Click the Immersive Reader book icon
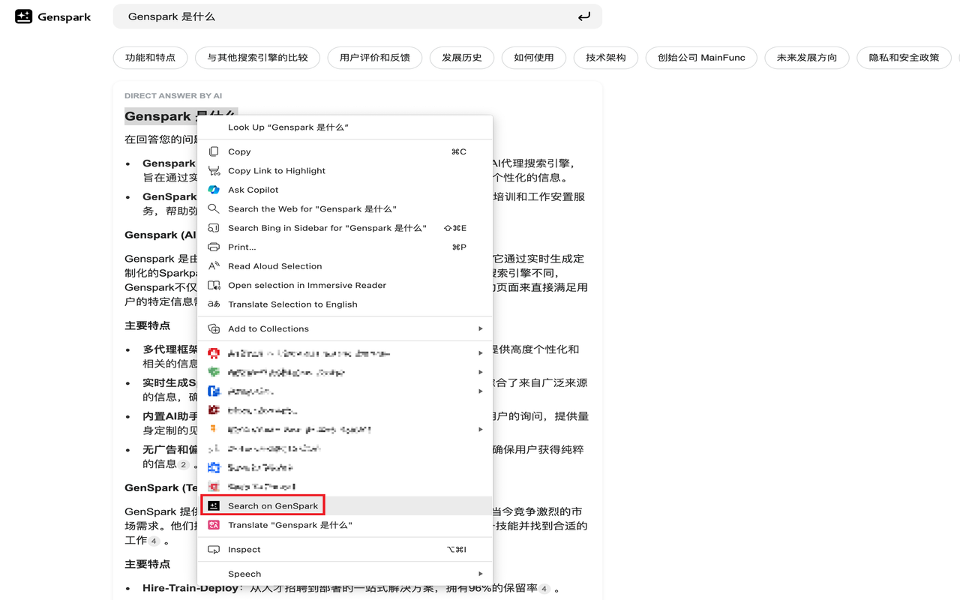Viewport: 960px width, 600px height. pyautogui.click(x=214, y=285)
